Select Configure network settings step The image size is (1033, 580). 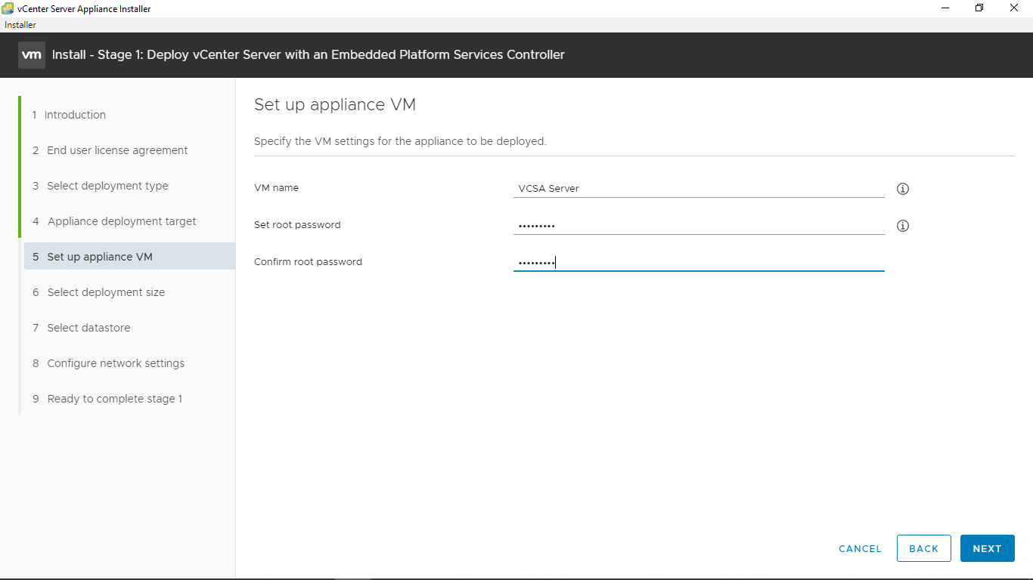[115, 363]
